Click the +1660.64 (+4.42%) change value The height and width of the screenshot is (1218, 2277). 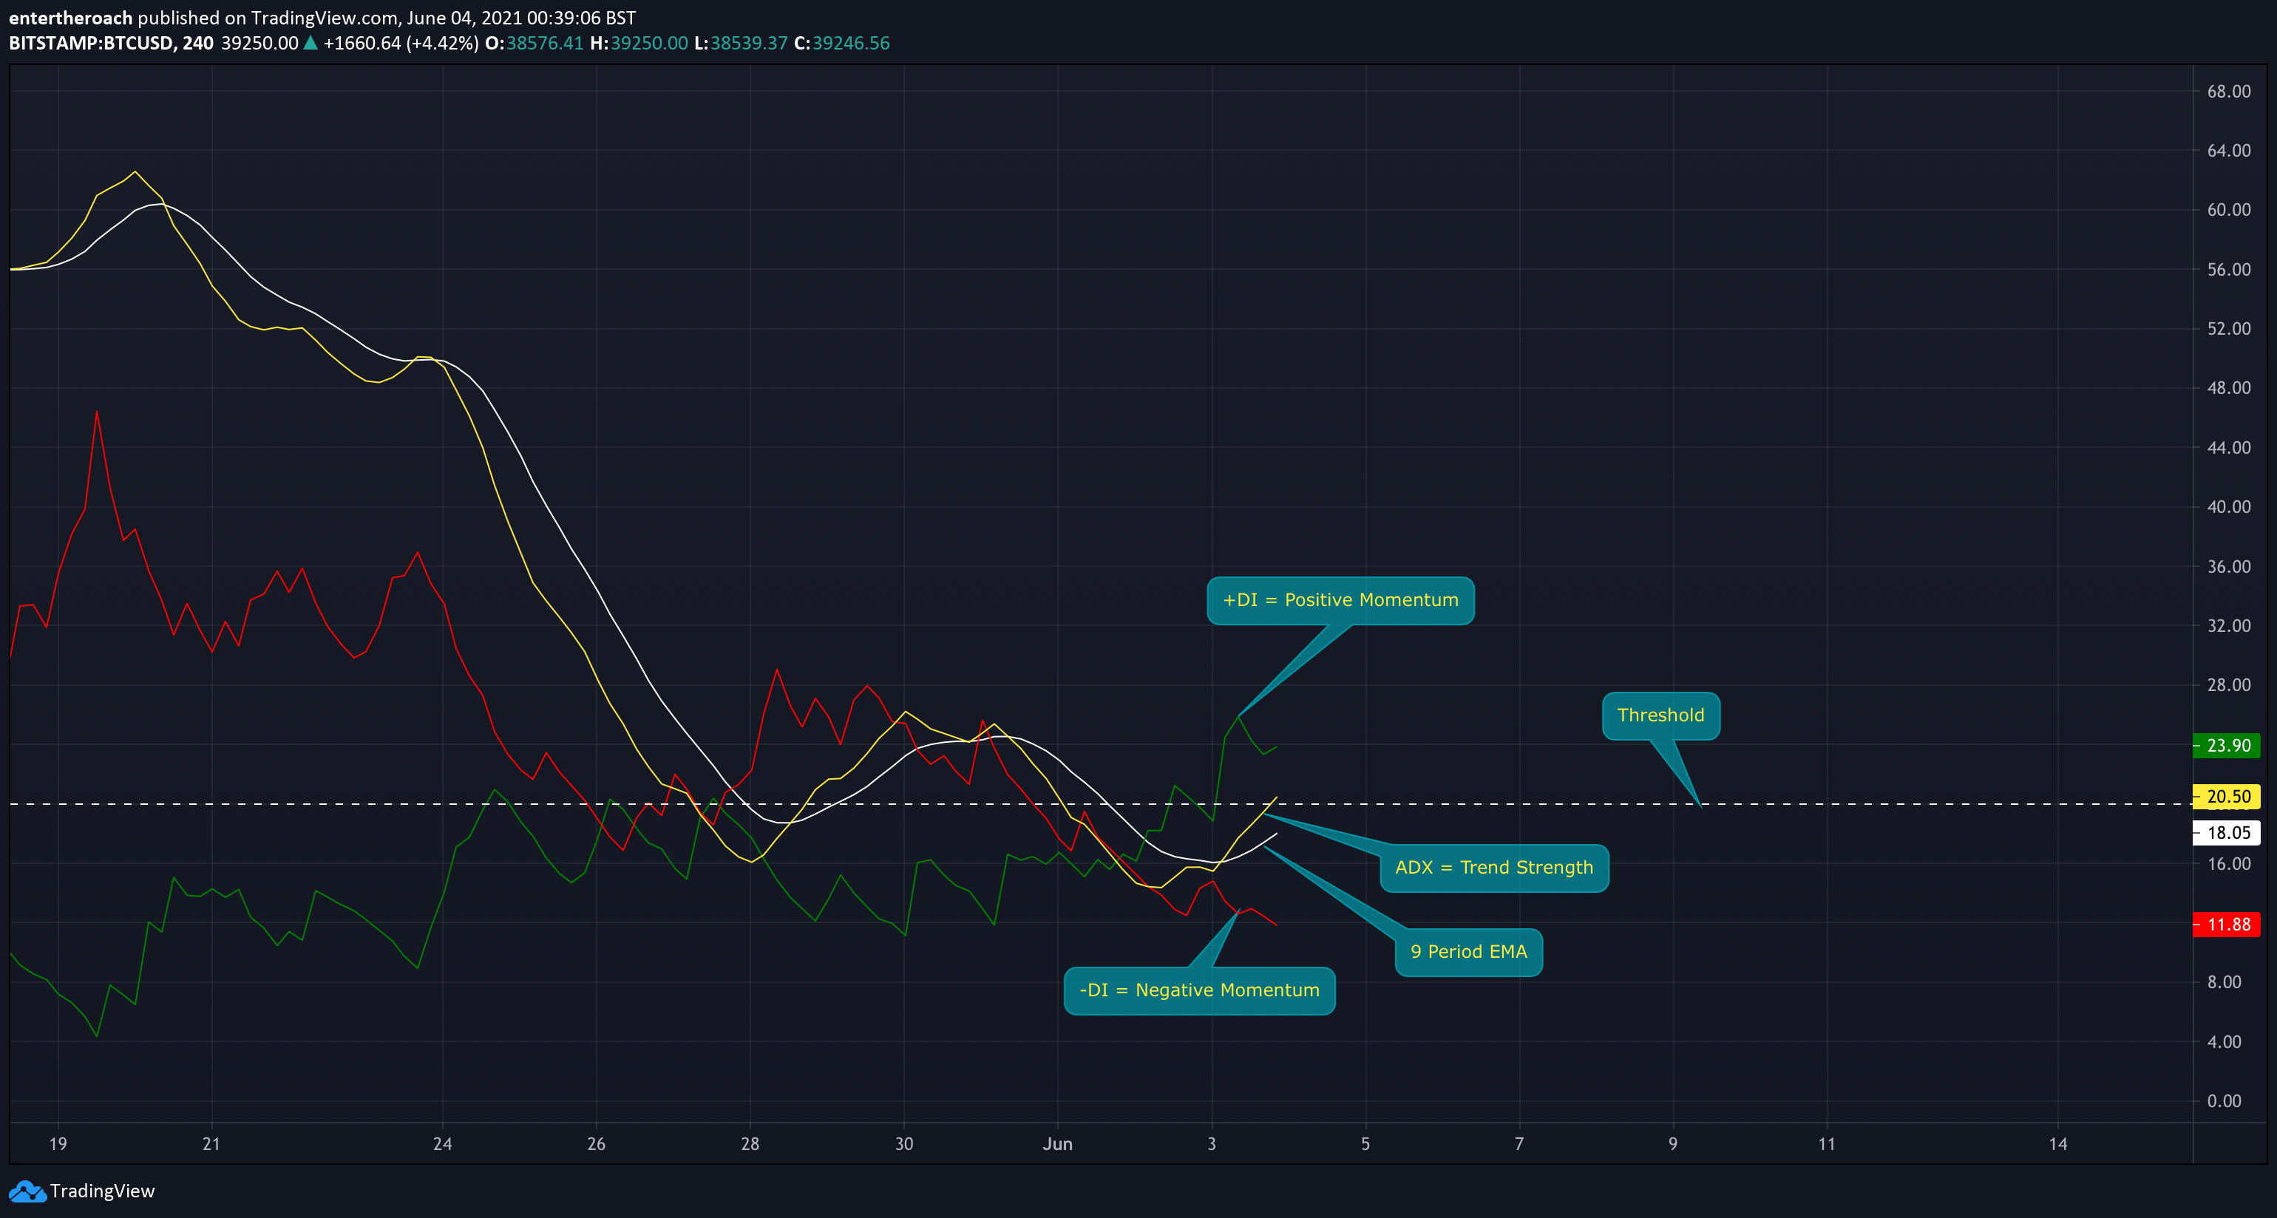[401, 44]
